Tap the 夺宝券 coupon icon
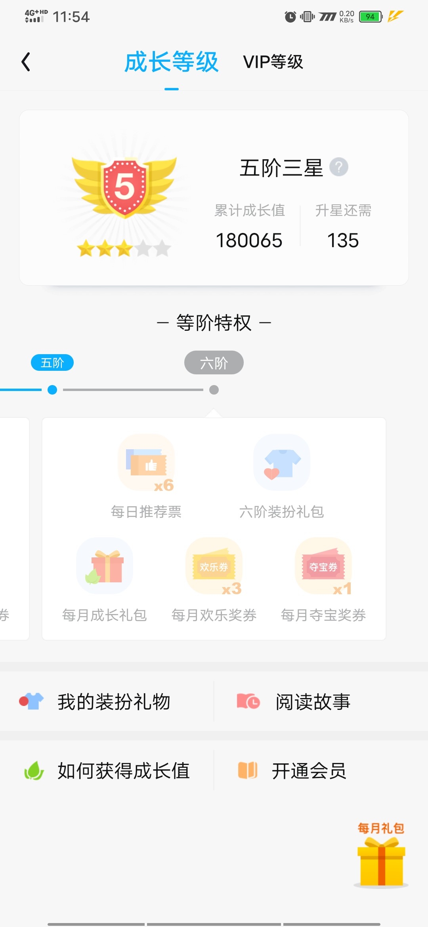428x927 pixels. pyautogui.click(x=323, y=566)
